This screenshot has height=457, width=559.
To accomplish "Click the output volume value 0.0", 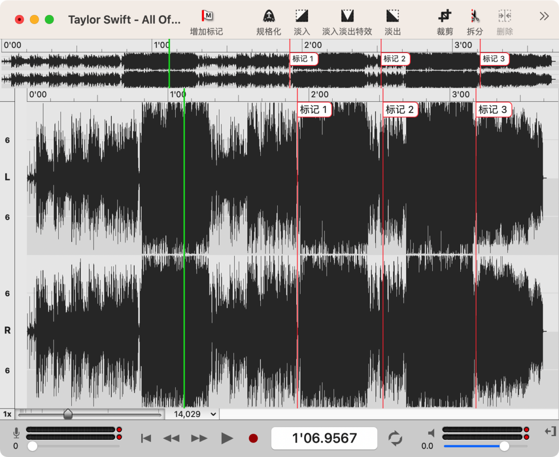I will coord(427,446).
